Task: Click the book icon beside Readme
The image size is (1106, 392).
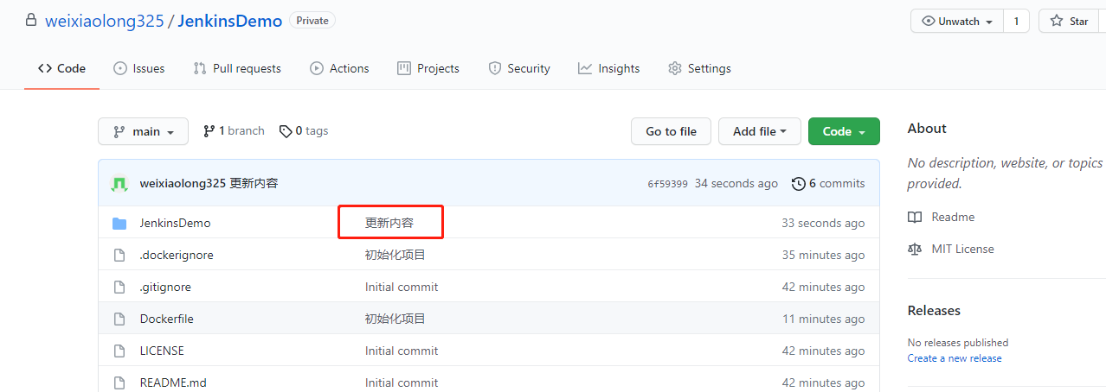Action: (x=915, y=218)
